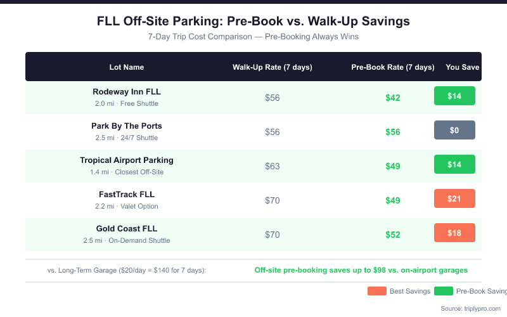Select the Rodeway Inn FLL lot name

click(x=127, y=91)
